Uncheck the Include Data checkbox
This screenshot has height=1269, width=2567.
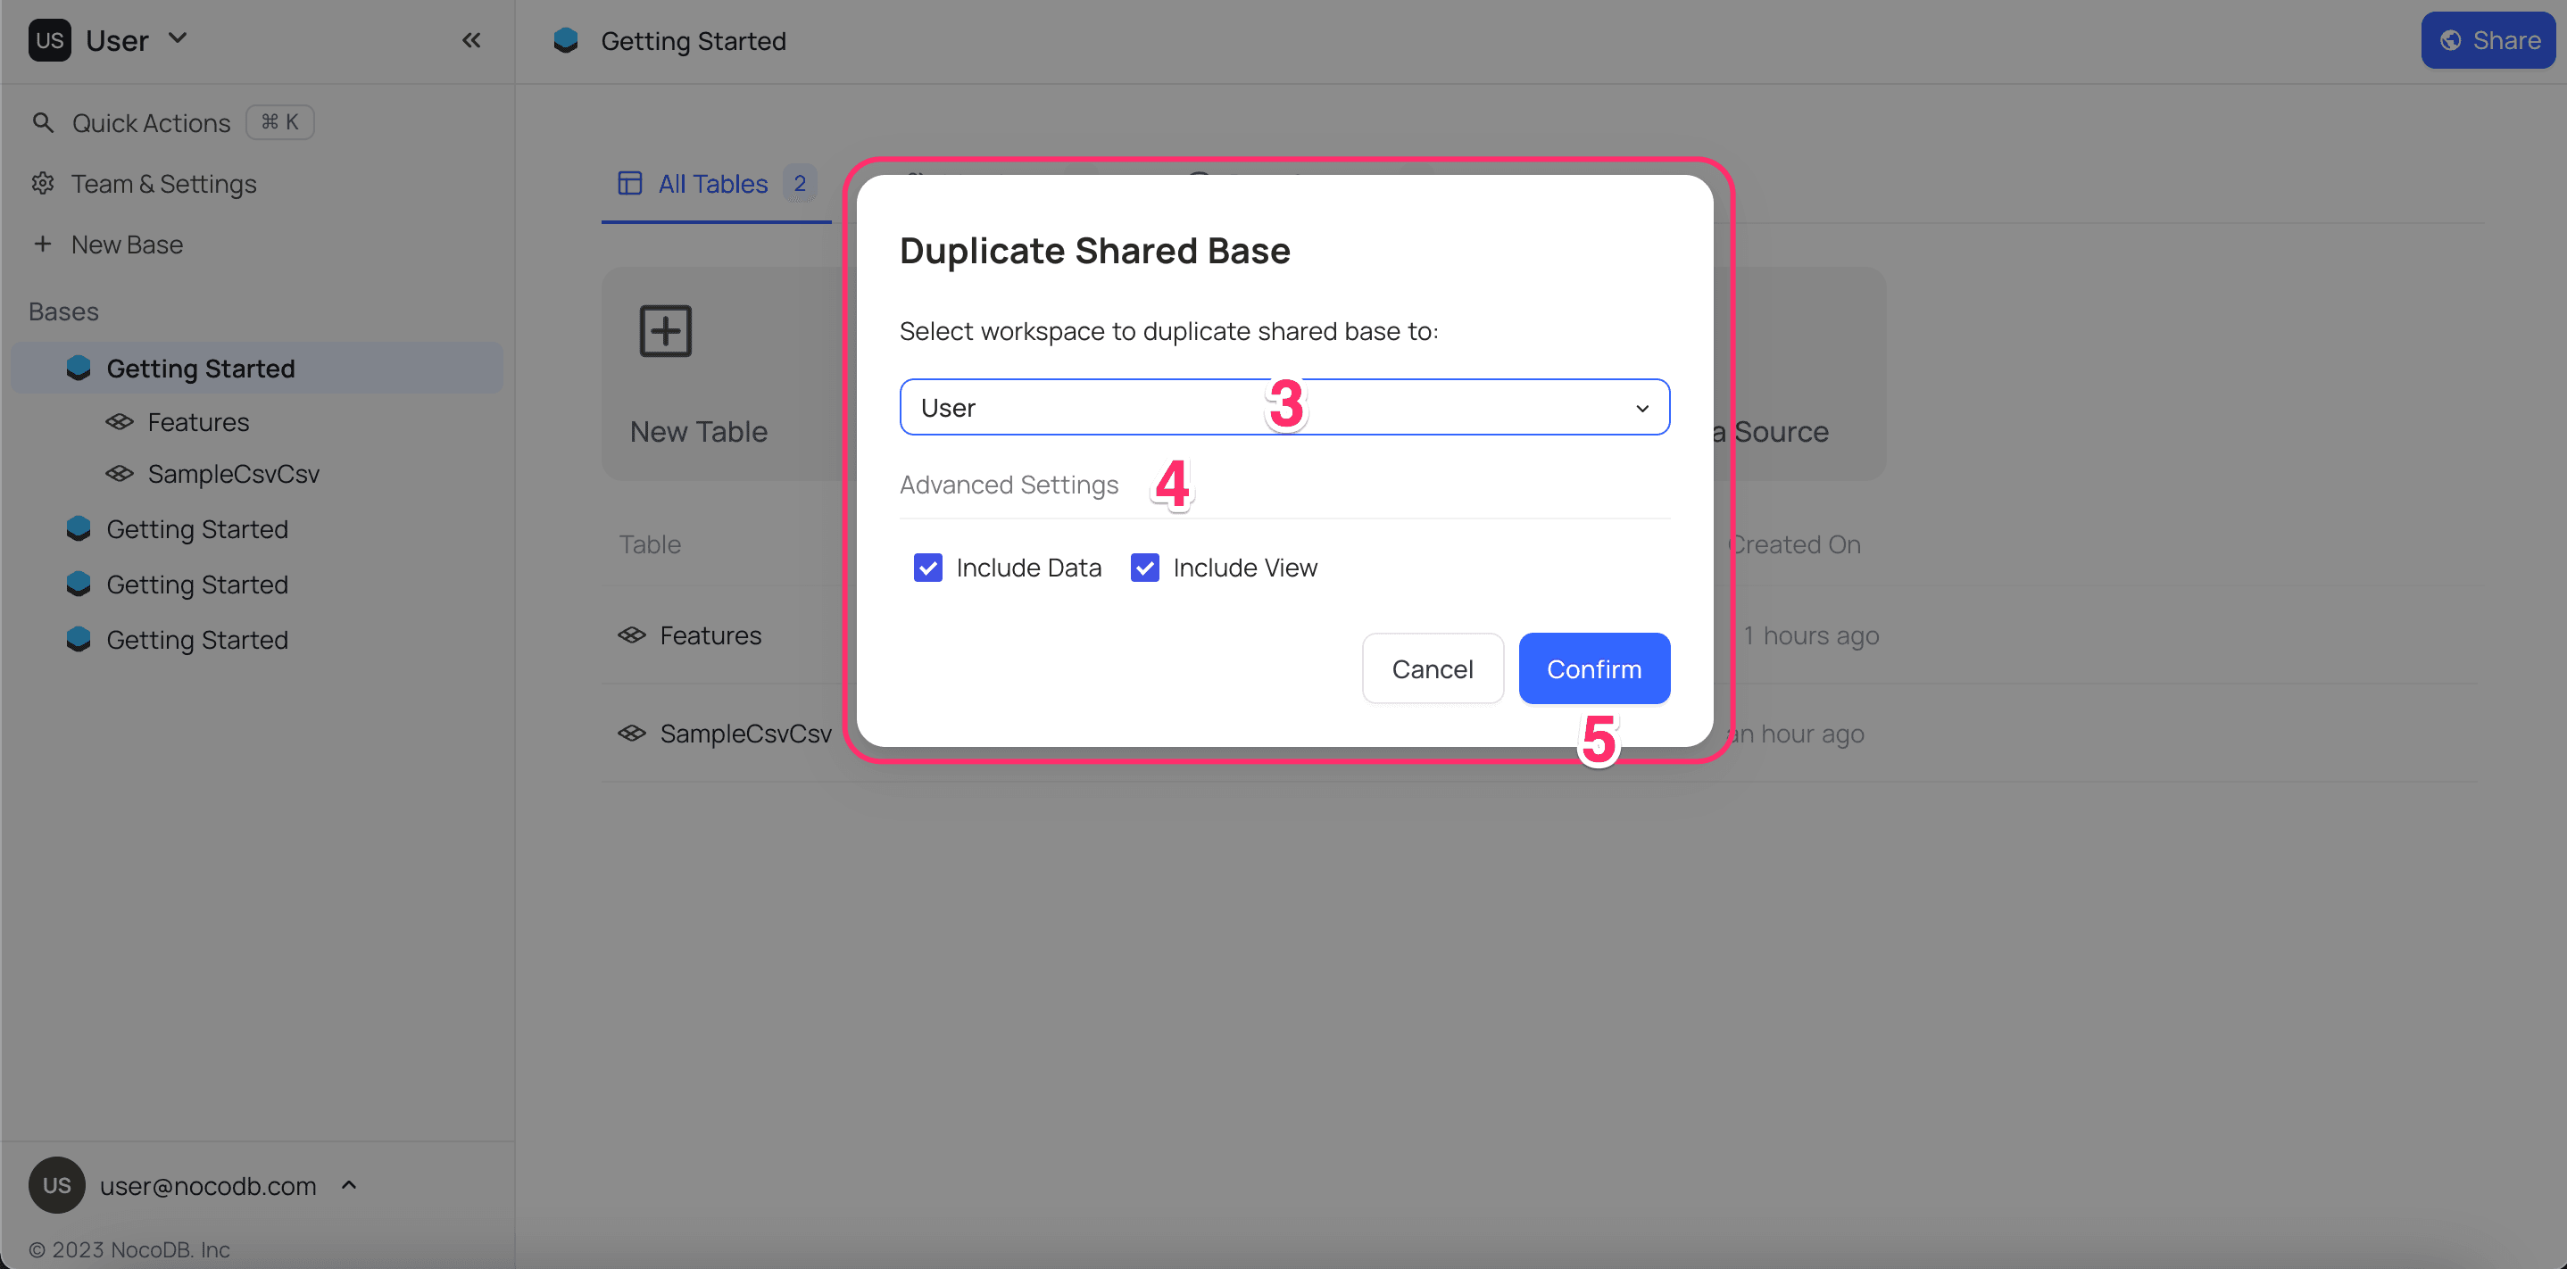click(927, 568)
